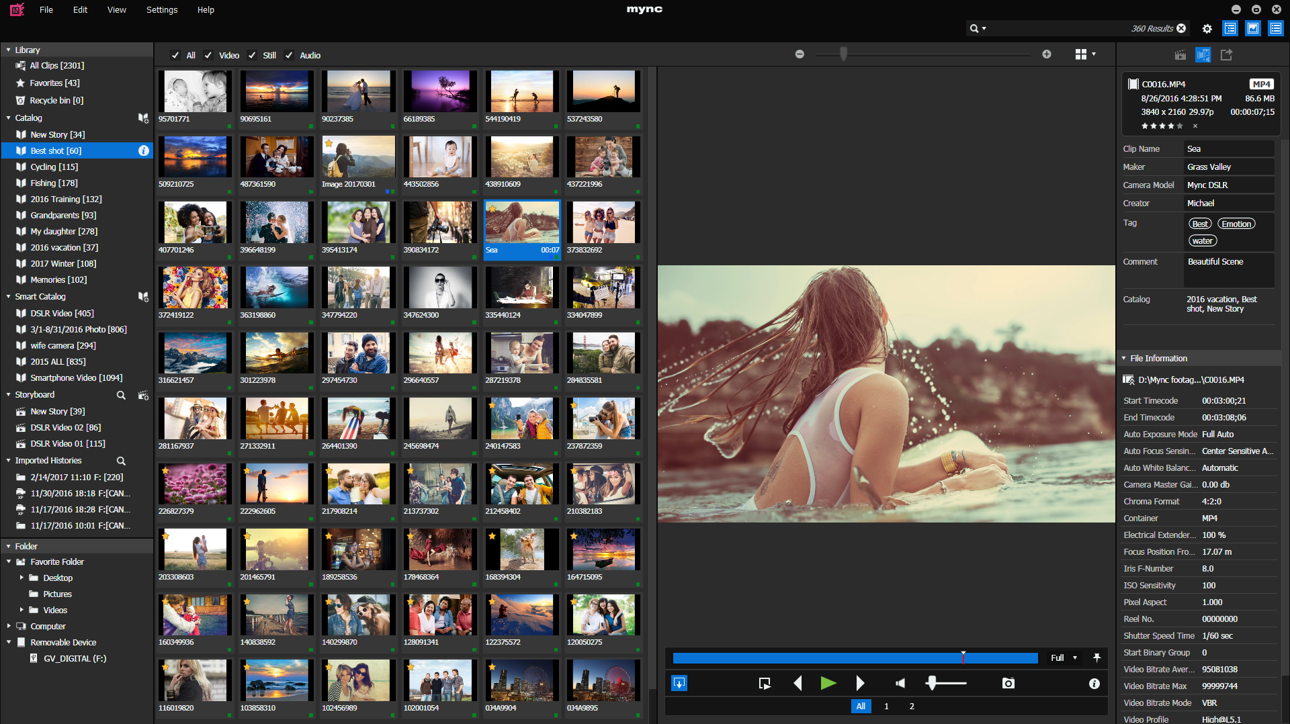Click the Emotion tag button
This screenshot has height=724, width=1290.
coord(1236,224)
